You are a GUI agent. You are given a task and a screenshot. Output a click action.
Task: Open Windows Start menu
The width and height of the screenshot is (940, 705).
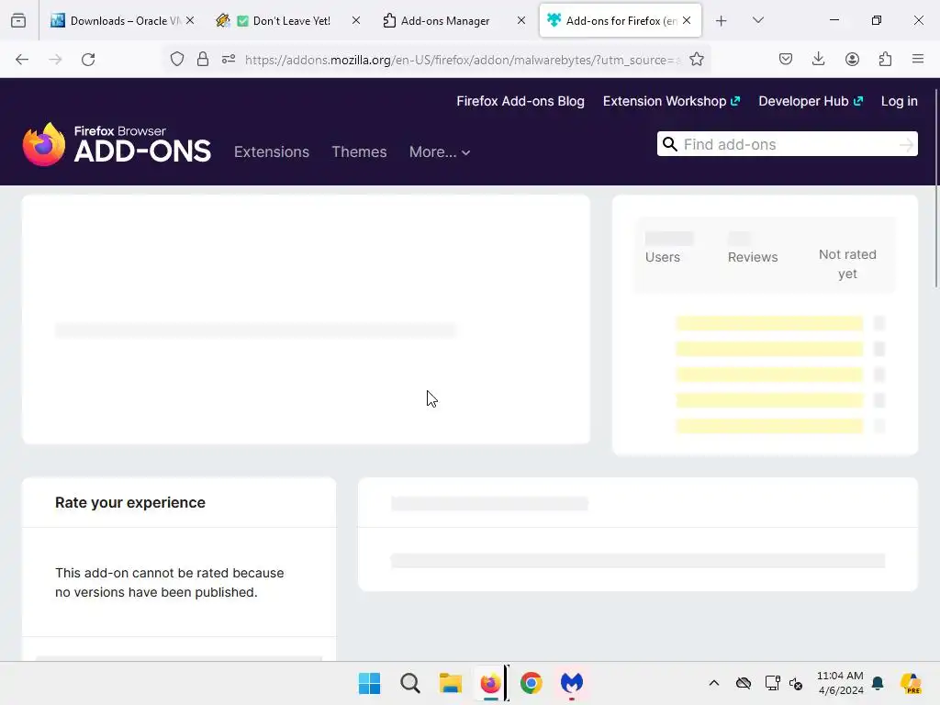[369, 683]
